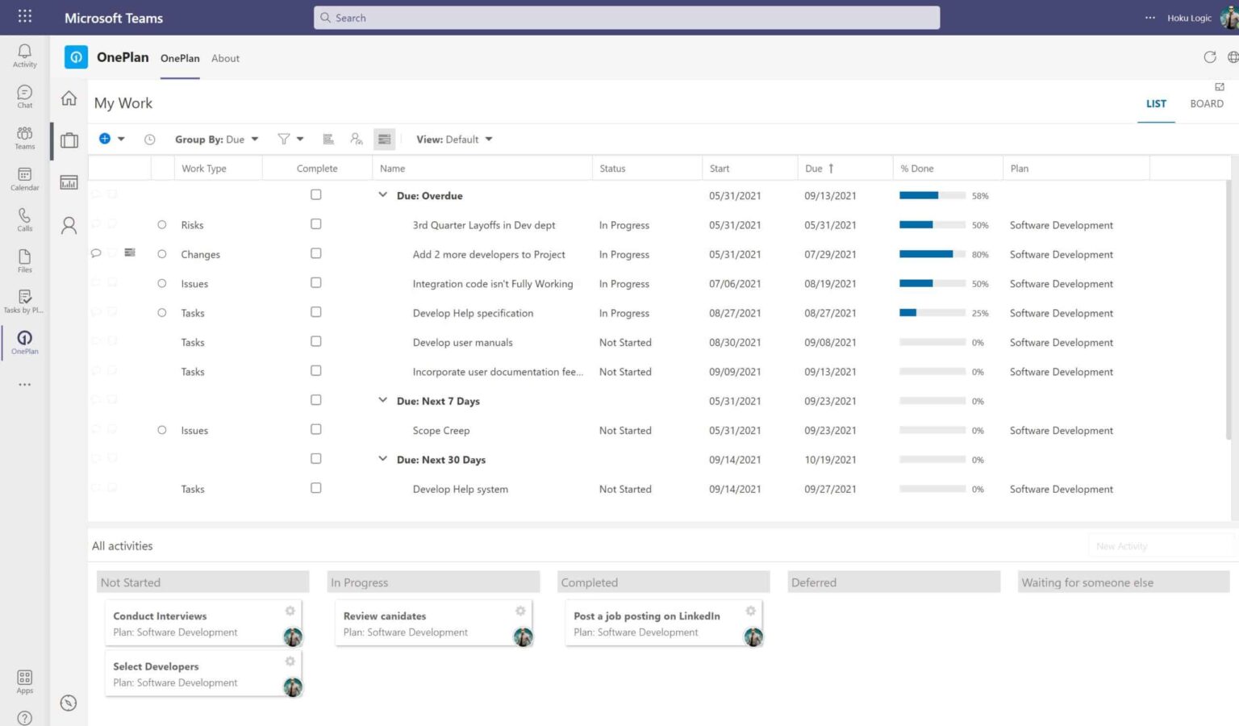Check Complete box for Add 2 more developers

click(x=316, y=253)
